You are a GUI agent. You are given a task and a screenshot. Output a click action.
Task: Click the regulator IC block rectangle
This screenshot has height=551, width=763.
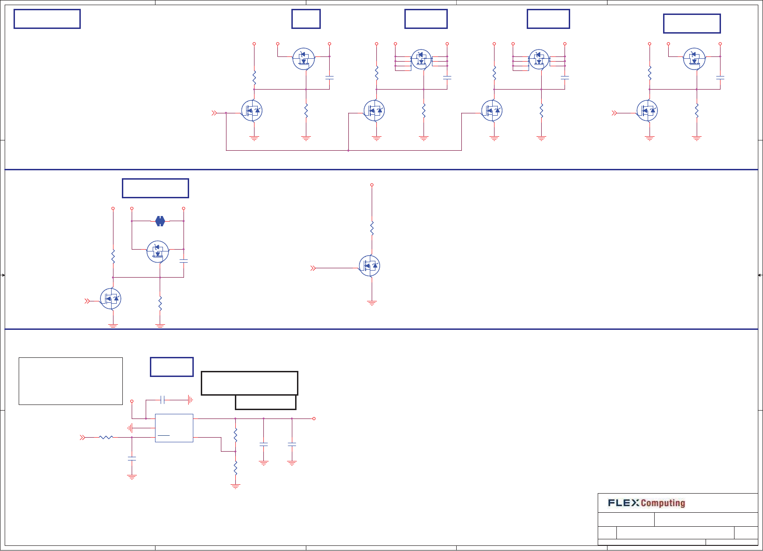click(174, 428)
